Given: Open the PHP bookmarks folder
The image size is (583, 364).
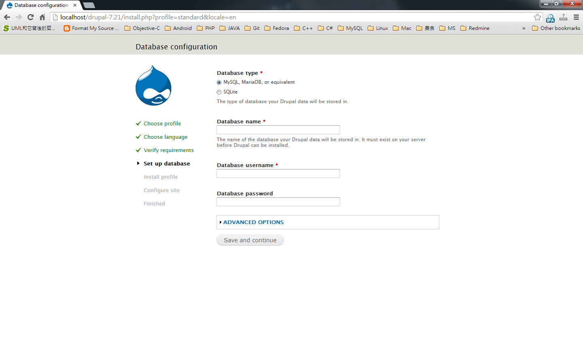Looking at the screenshot, I should [206, 28].
